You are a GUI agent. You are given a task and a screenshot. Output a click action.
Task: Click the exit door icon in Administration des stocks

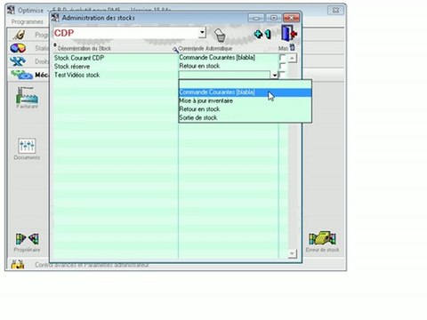[289, 33]
